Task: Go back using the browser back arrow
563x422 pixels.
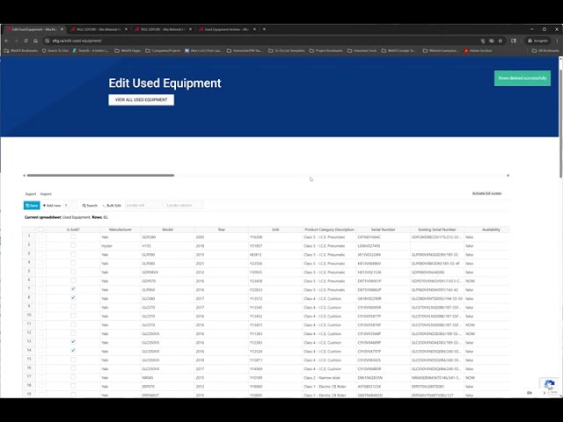Action: tap(7, 41)
